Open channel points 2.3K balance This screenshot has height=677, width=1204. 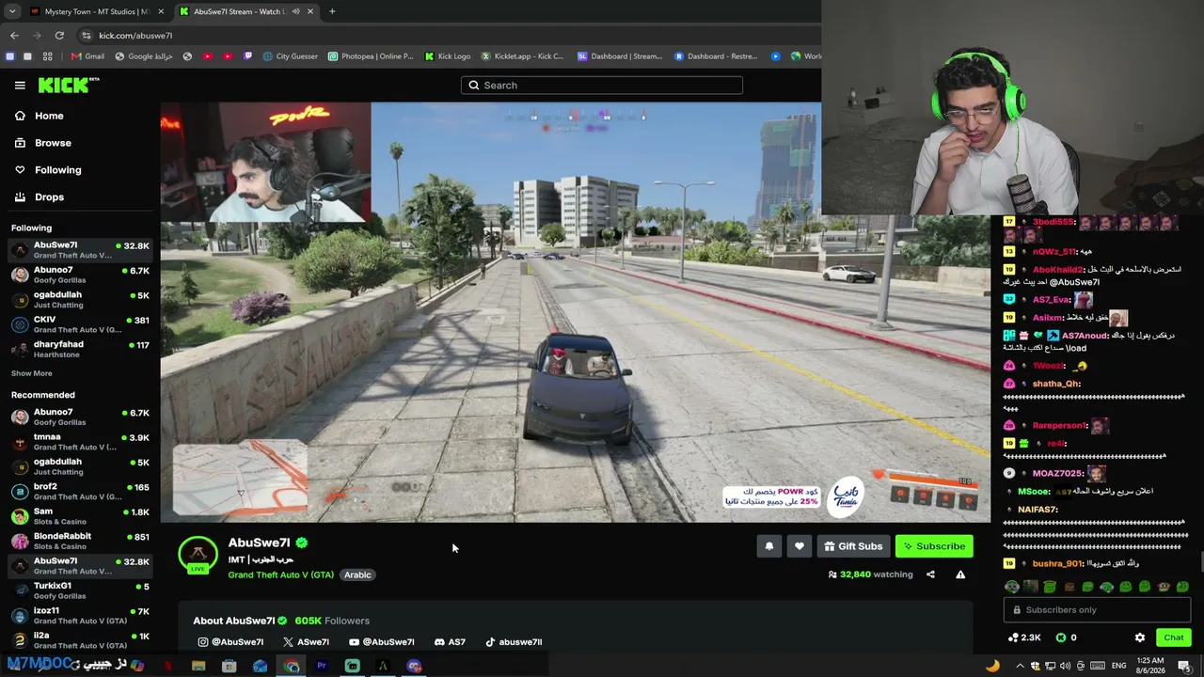pyautogui.click(x=1024, y=638)
